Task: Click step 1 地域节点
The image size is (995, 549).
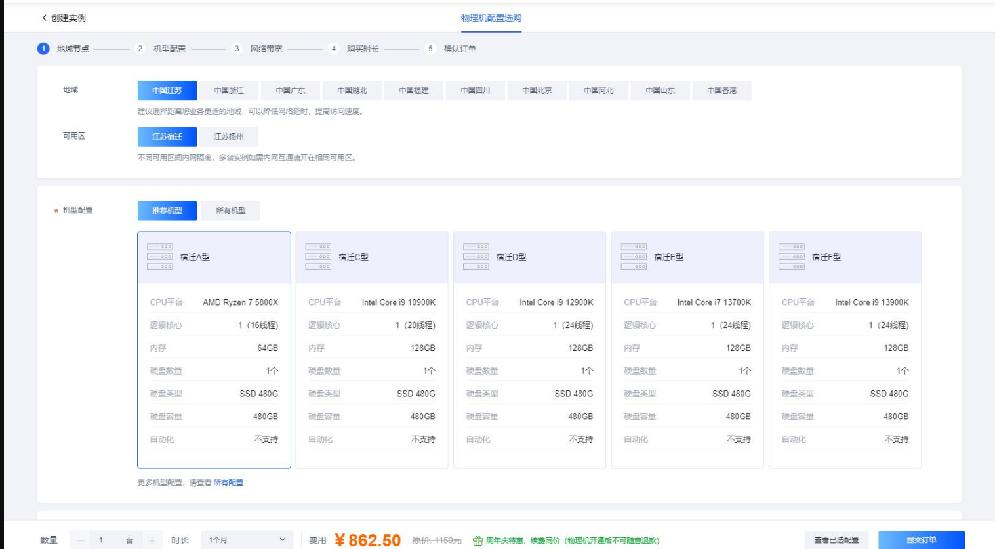Action: coord(64,49)
